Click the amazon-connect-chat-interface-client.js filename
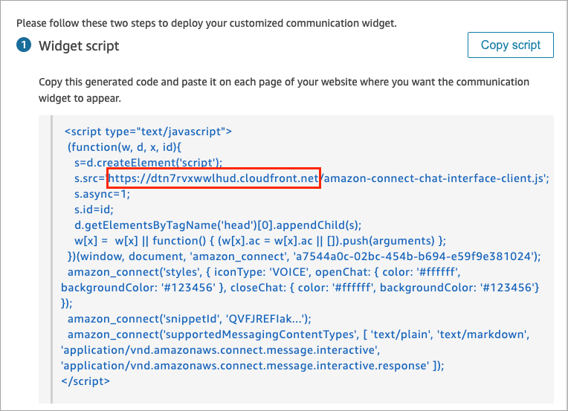 click(x=434, y=178)
